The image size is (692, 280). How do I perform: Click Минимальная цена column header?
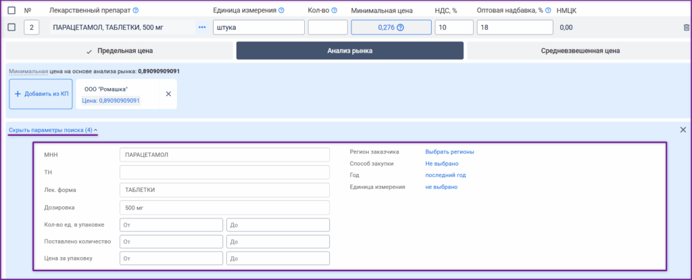click(x=382, y=10)
